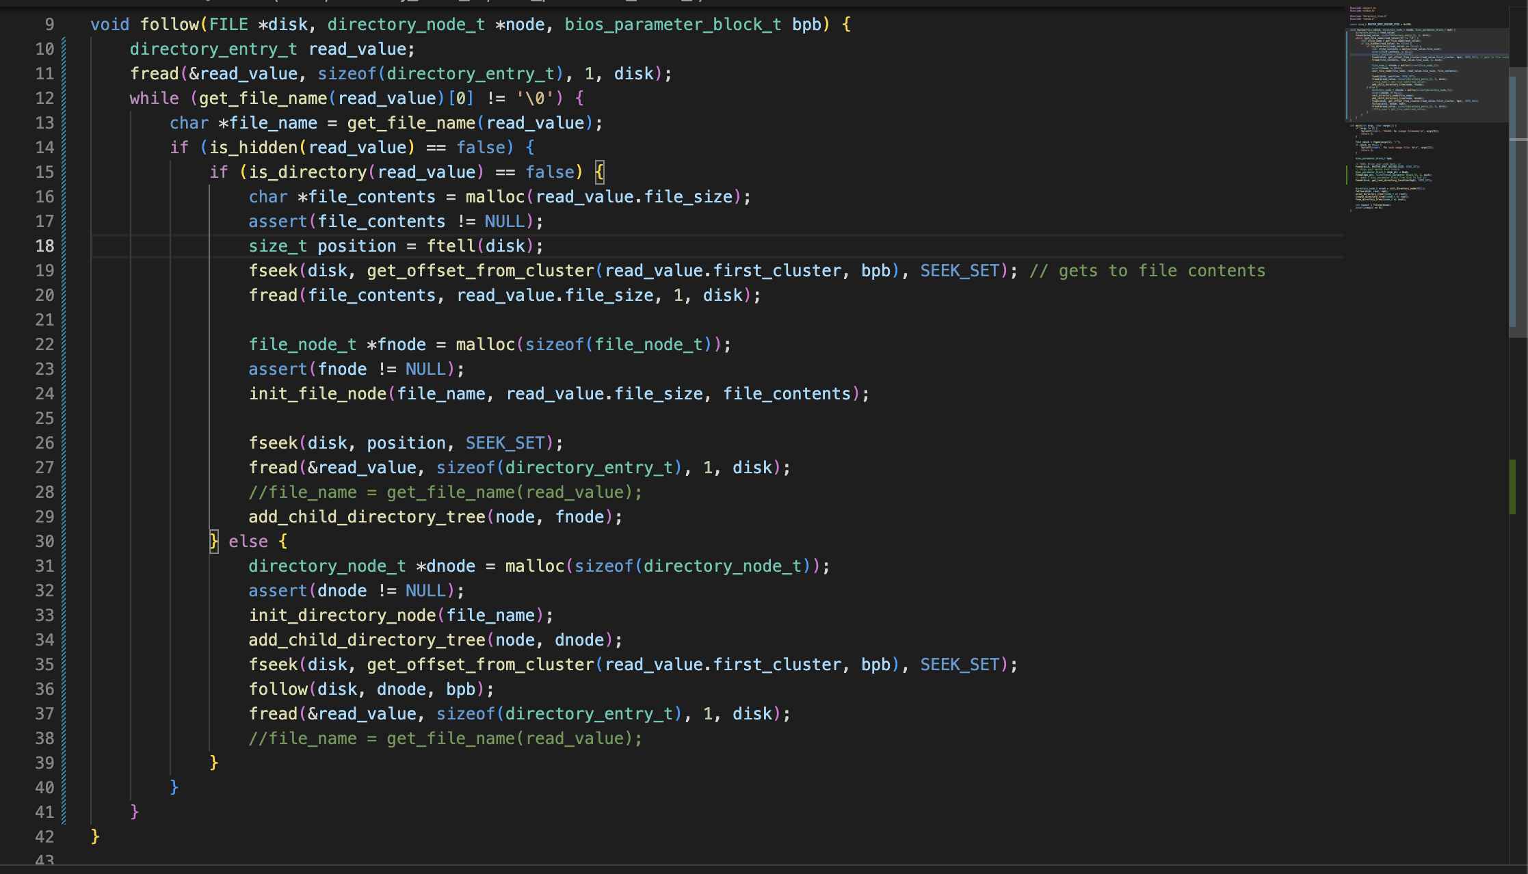The width and height of the screenshot is (1528, 874).
Task: Click the green marker in the overview ruler
Action: [1513, 487]
